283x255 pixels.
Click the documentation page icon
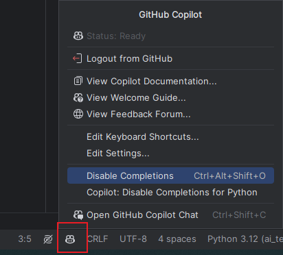[78, 81]
